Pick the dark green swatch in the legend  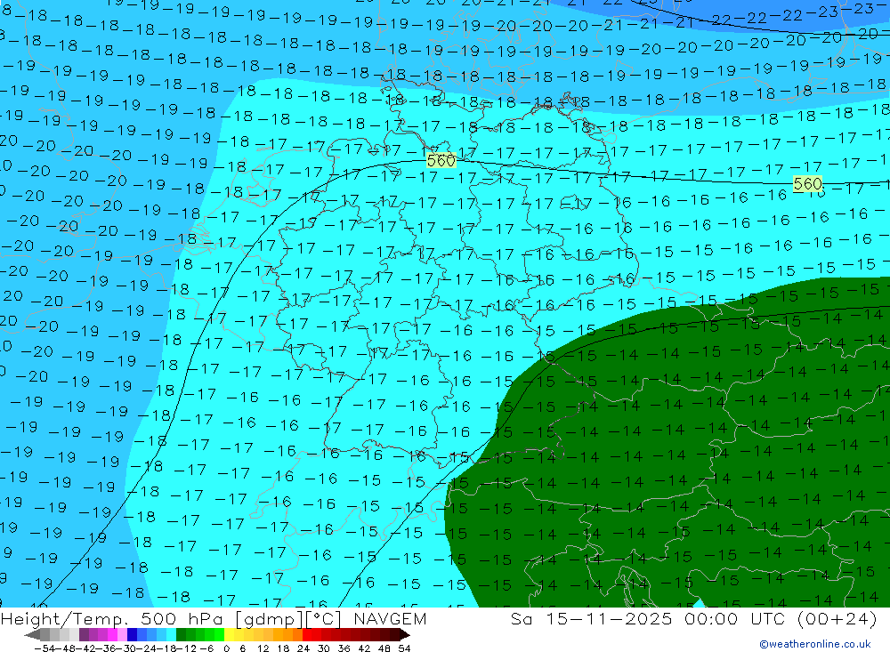181,634
